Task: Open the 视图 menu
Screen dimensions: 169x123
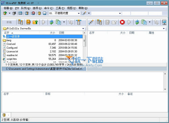Action: 72,8
